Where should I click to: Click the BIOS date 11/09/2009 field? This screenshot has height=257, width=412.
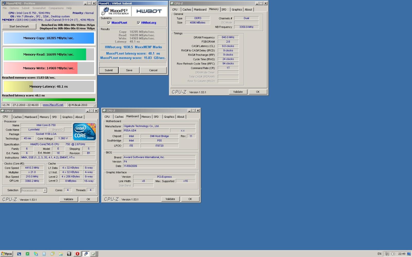tap(159, 166)
